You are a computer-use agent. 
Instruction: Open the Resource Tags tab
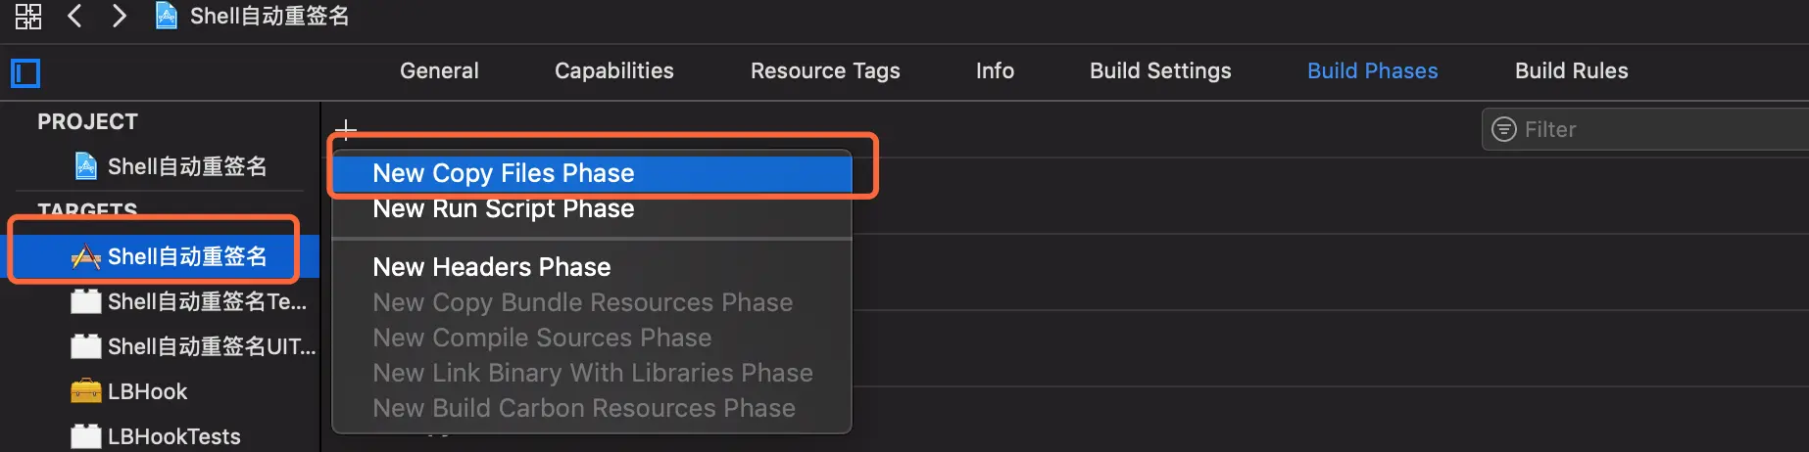pos(825,70)
